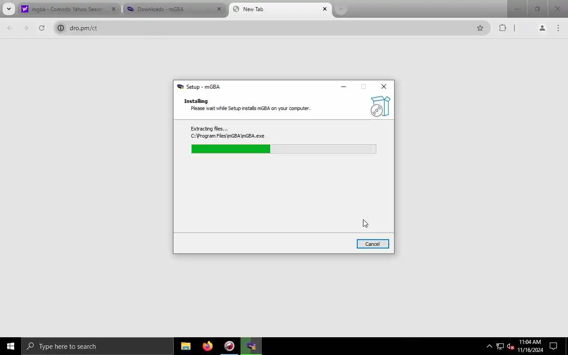Click the path C:\Program Files\mGBA\mGBA.exe
Screen dimensions: 568x355
click(x=228, y=136)
